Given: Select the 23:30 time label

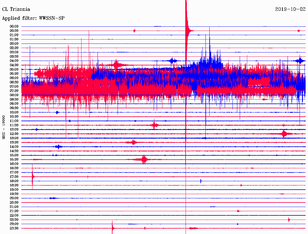Looking at the screenshot, I should (14, 228).
